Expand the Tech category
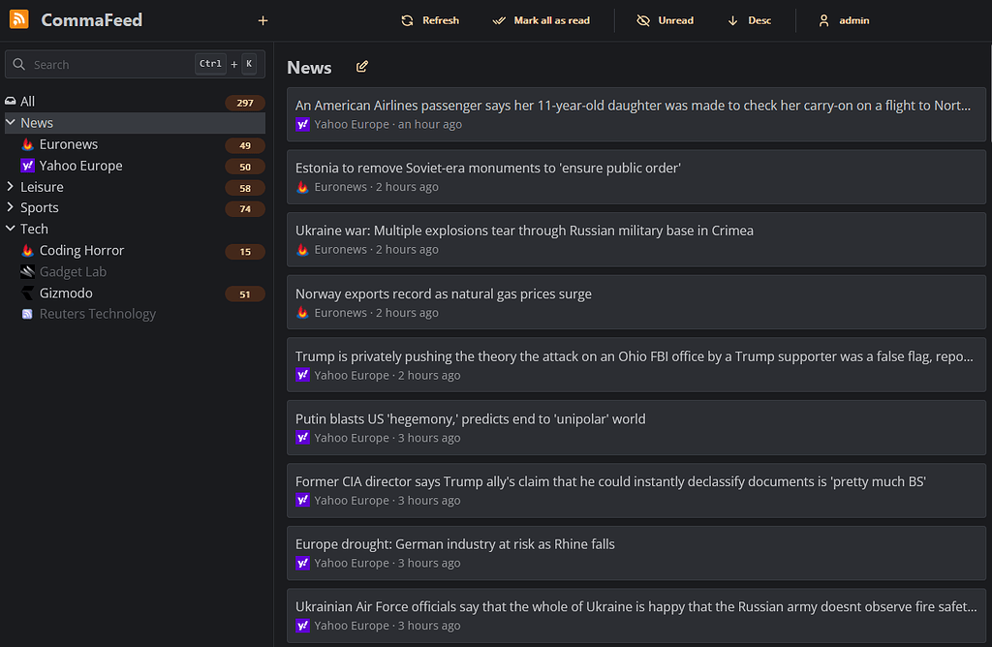The width and height of the screenshot is (992, 647). point(9,229)
